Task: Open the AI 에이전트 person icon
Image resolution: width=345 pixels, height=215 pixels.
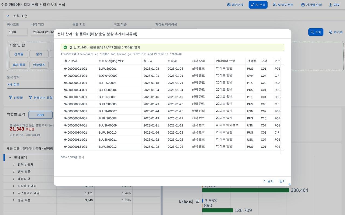Action: [x=275, y=5]
